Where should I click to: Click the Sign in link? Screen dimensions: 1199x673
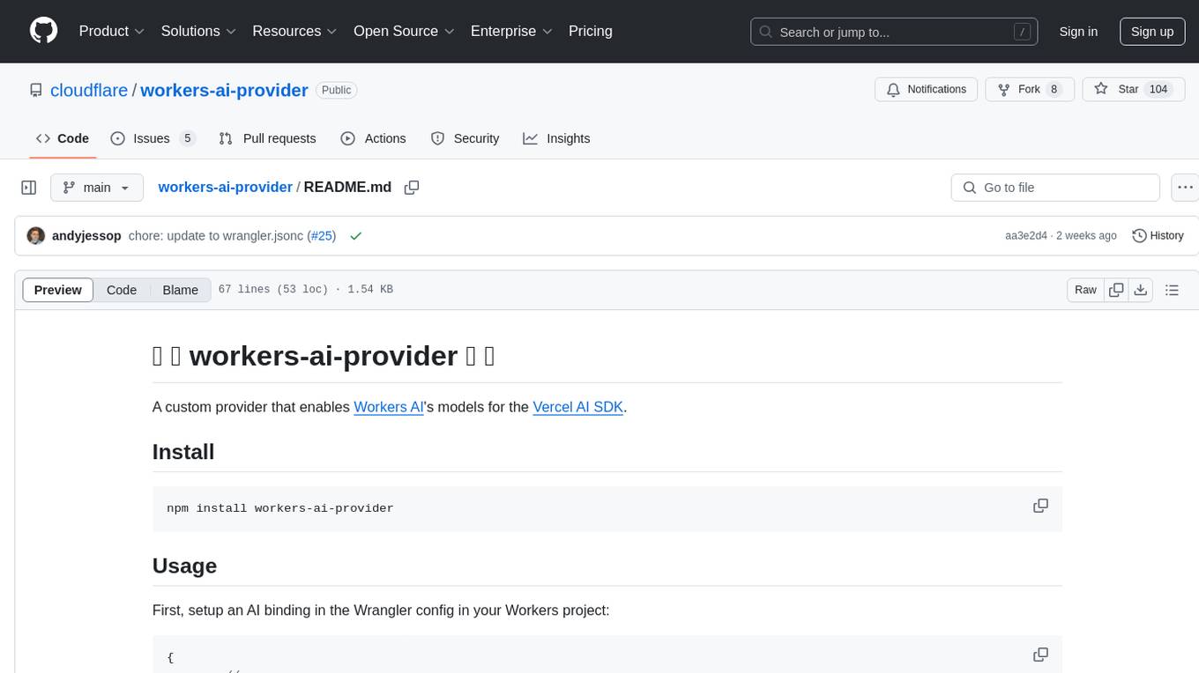1078,32
